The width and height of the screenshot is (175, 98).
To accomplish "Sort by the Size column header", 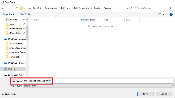I will (x=128, y=20).
